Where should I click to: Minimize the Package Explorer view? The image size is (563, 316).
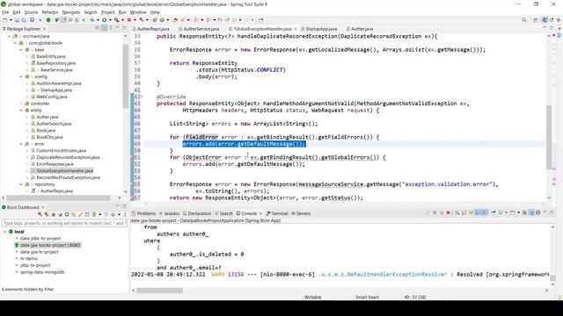pyautogui.click(x=117, y=27)
